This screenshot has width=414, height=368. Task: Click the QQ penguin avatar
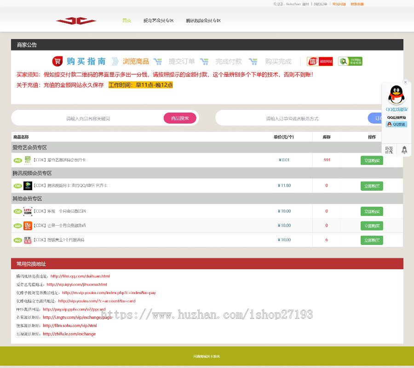coord(396,95)
